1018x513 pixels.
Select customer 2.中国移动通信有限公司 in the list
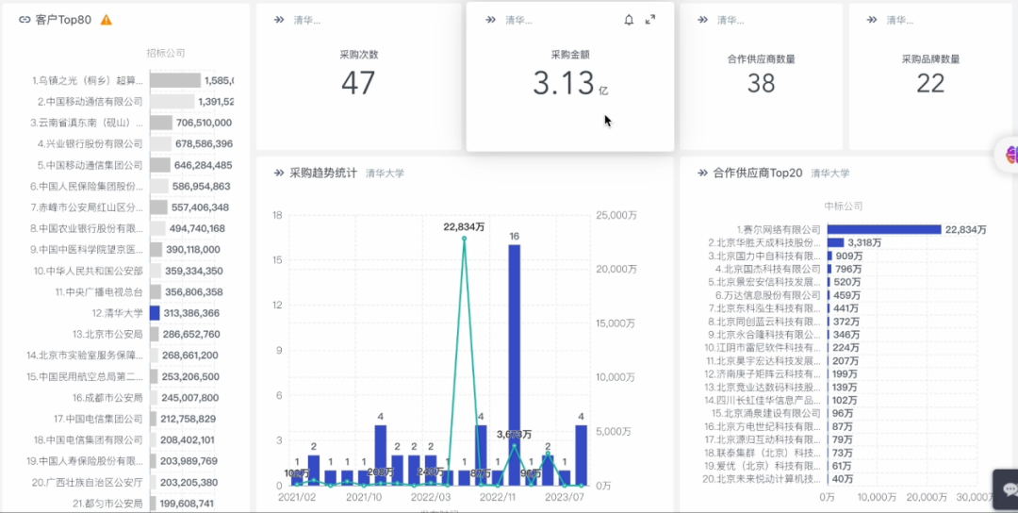(90, 101)
